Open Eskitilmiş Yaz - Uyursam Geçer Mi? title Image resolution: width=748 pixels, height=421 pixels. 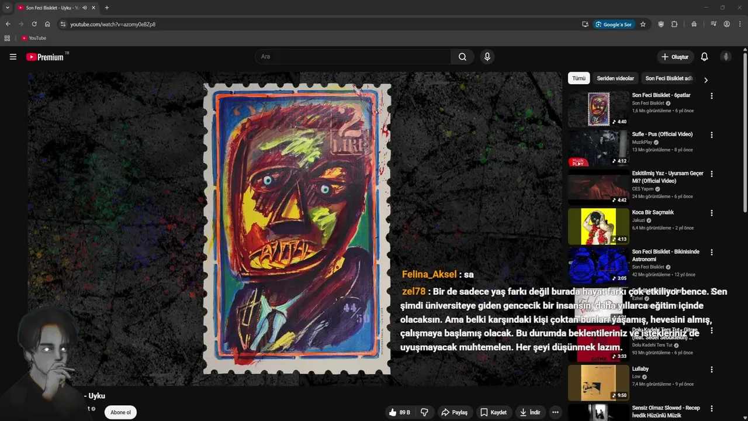tap(667, 177)
